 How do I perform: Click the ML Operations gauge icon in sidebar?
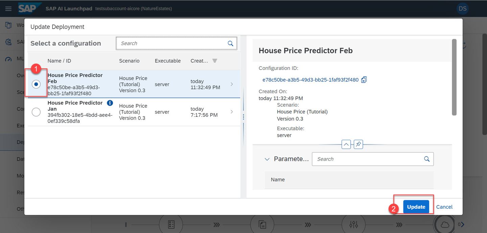[x=8, y=59]
